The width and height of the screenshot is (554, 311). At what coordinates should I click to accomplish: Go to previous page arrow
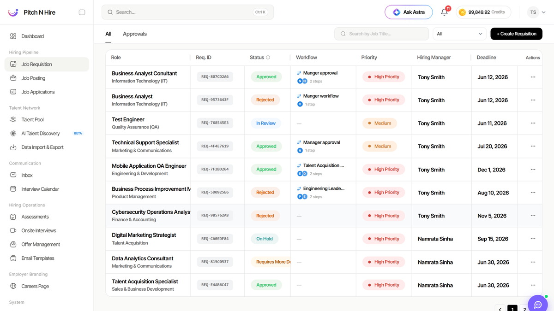[500, 308]
